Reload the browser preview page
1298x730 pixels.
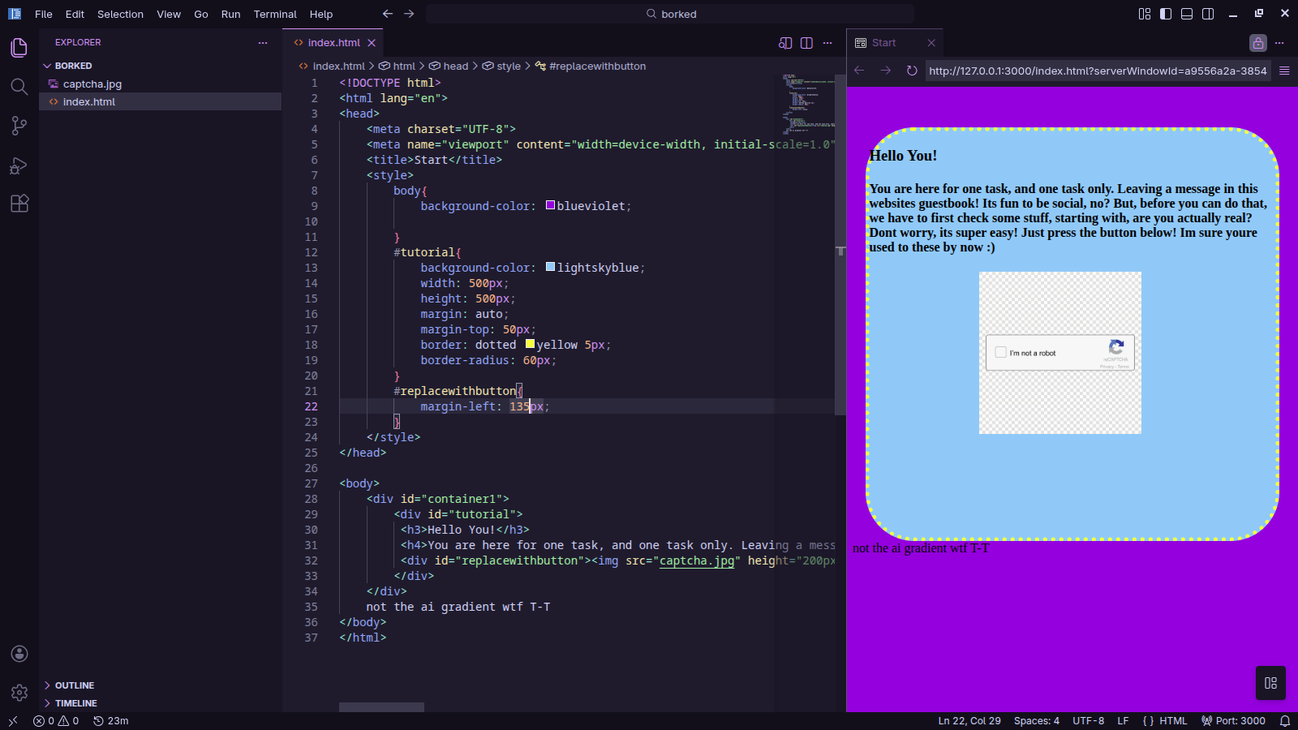pyautogui.click(x=912, y=71)
